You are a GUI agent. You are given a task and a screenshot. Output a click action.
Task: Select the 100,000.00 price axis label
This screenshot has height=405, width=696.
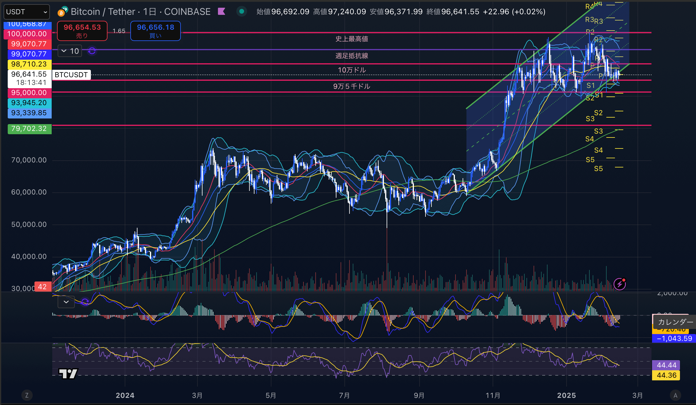[x=27, y=34]
